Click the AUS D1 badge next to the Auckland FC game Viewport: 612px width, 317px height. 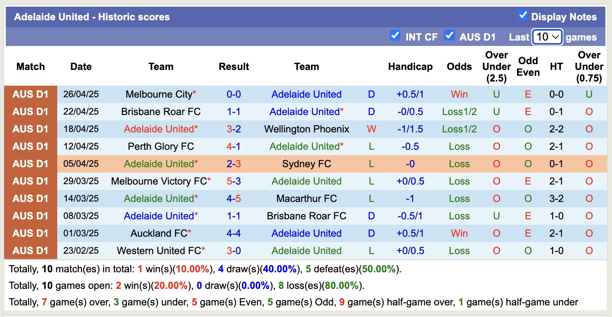[30, 233]
